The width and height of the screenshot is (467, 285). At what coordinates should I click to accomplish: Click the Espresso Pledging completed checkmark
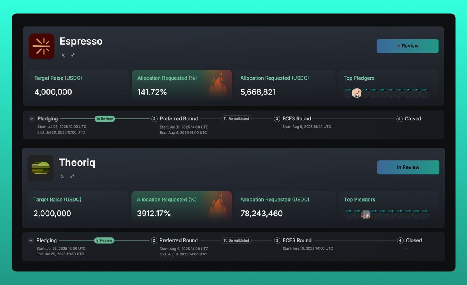[32, 119]
